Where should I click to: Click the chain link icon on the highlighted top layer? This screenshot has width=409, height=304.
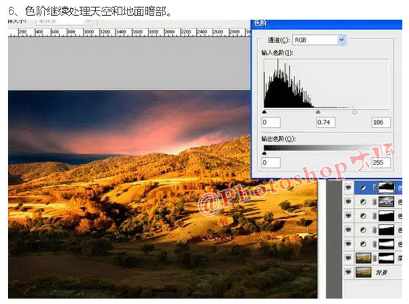click(375, 188)
